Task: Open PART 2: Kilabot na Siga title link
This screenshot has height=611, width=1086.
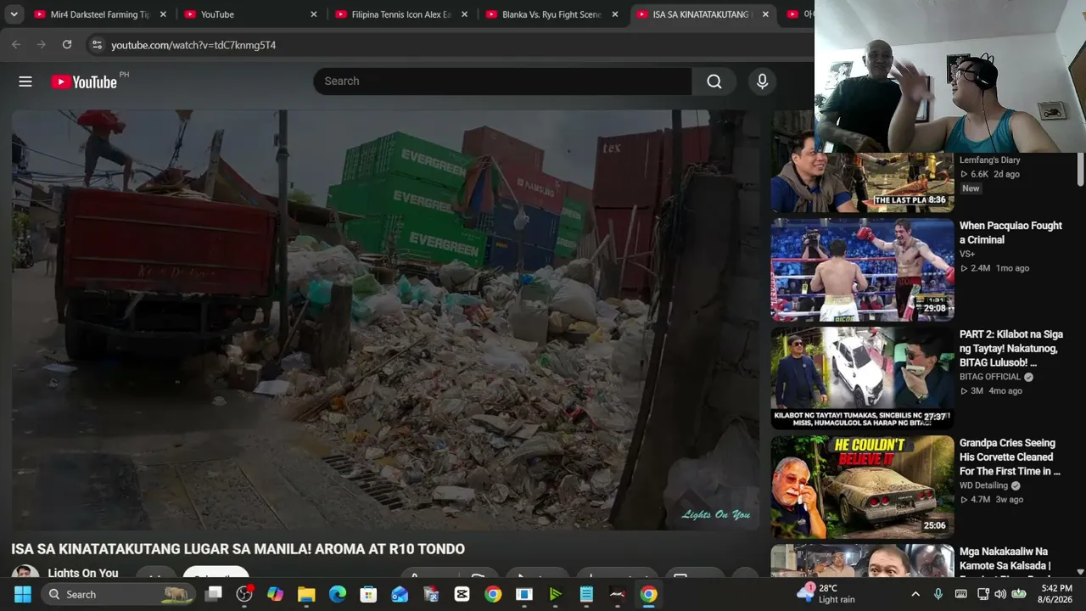Action: click(x=1010, y=348)
